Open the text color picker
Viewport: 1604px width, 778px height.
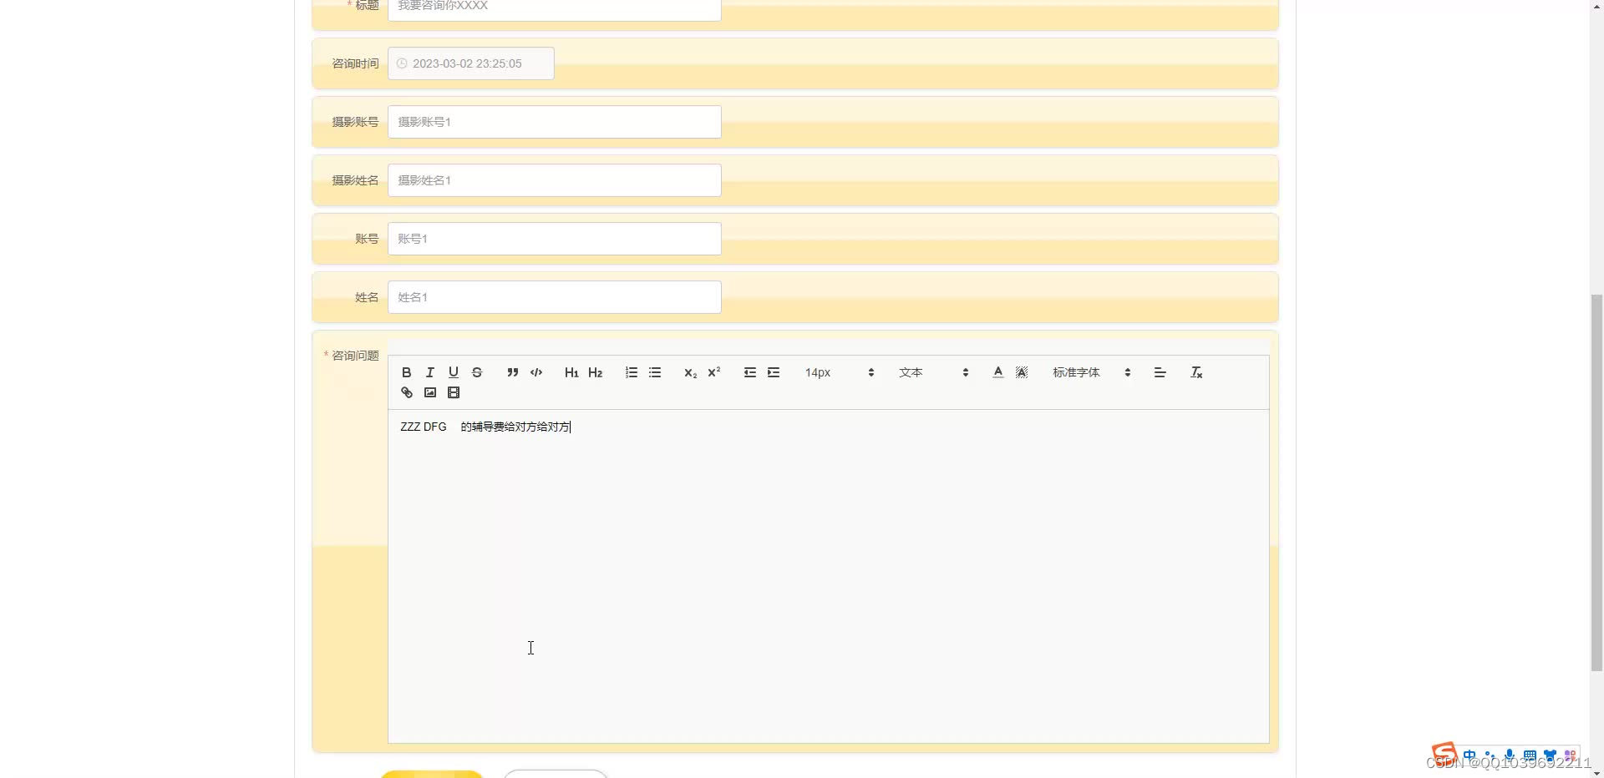998,372
